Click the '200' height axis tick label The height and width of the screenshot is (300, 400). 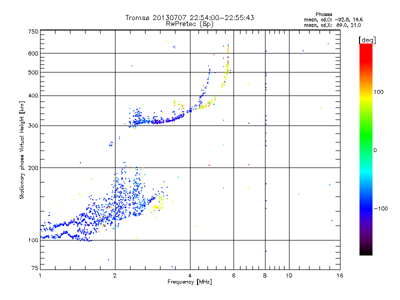pos(33,168)
